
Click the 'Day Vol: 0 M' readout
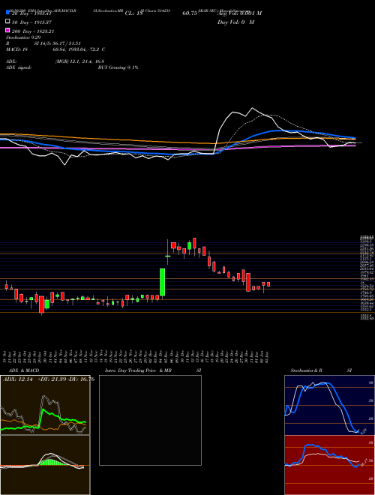coord(235,22)
